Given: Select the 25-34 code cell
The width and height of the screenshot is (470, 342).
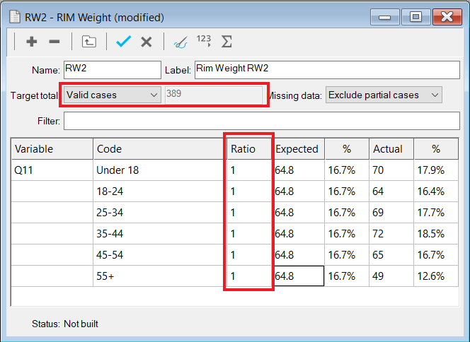Looking at the screenshot, I should [x=160, y=213].
